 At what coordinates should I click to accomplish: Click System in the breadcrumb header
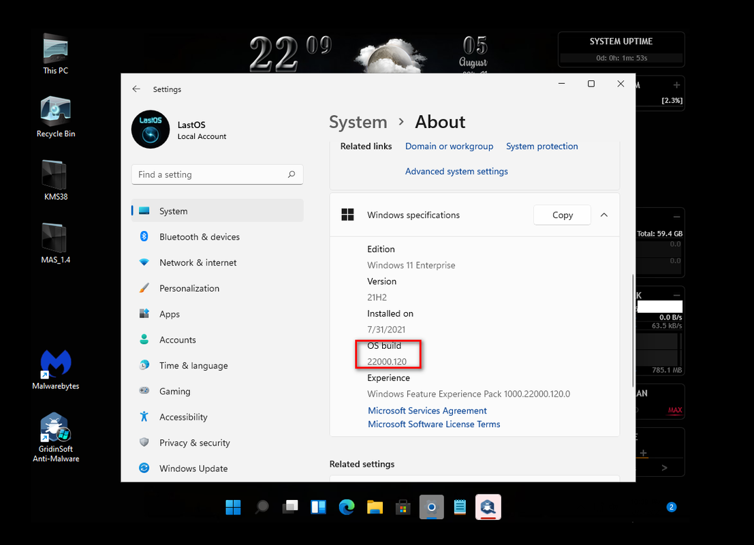358,122
